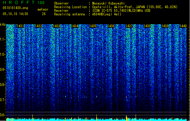Click the observer name Masayuki Kobayashi

[x=108, y=3]
